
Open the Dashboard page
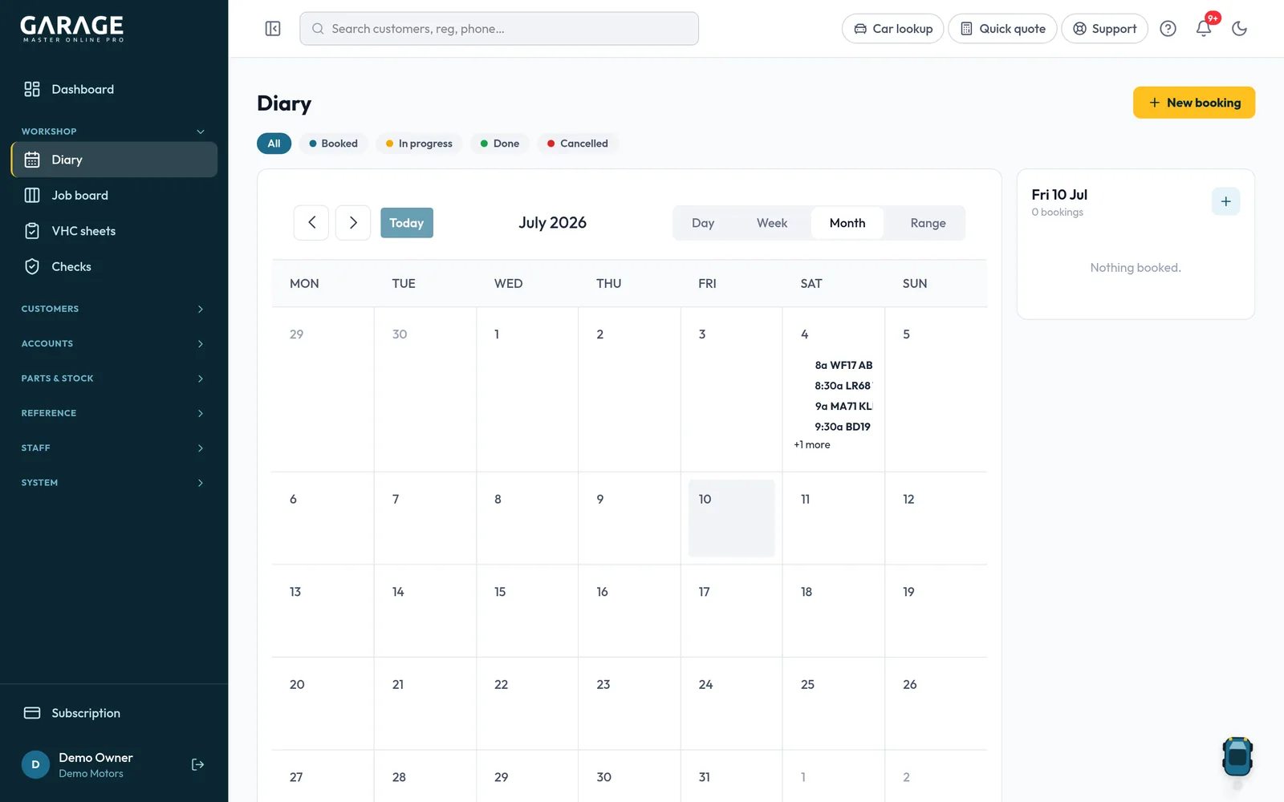pos(114,89)
